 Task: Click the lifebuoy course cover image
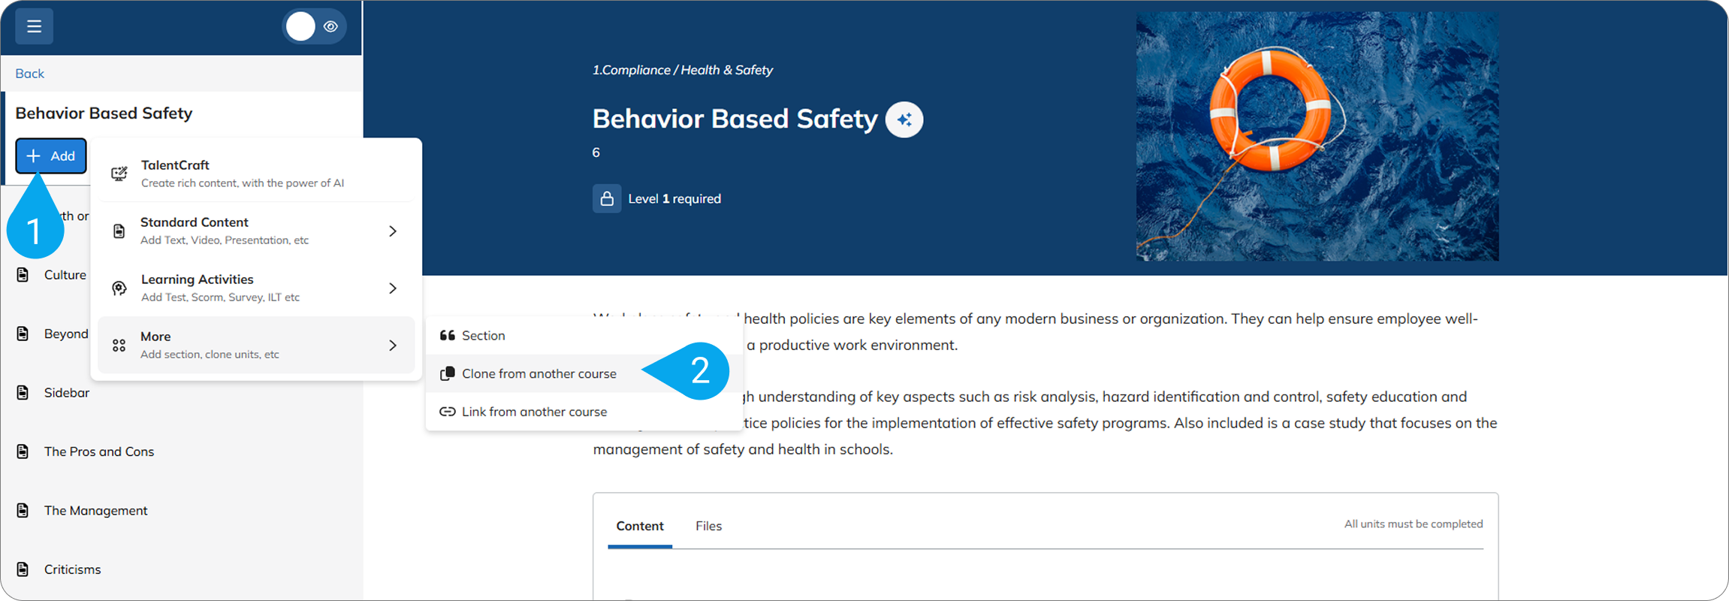(x=1317, y=137)
